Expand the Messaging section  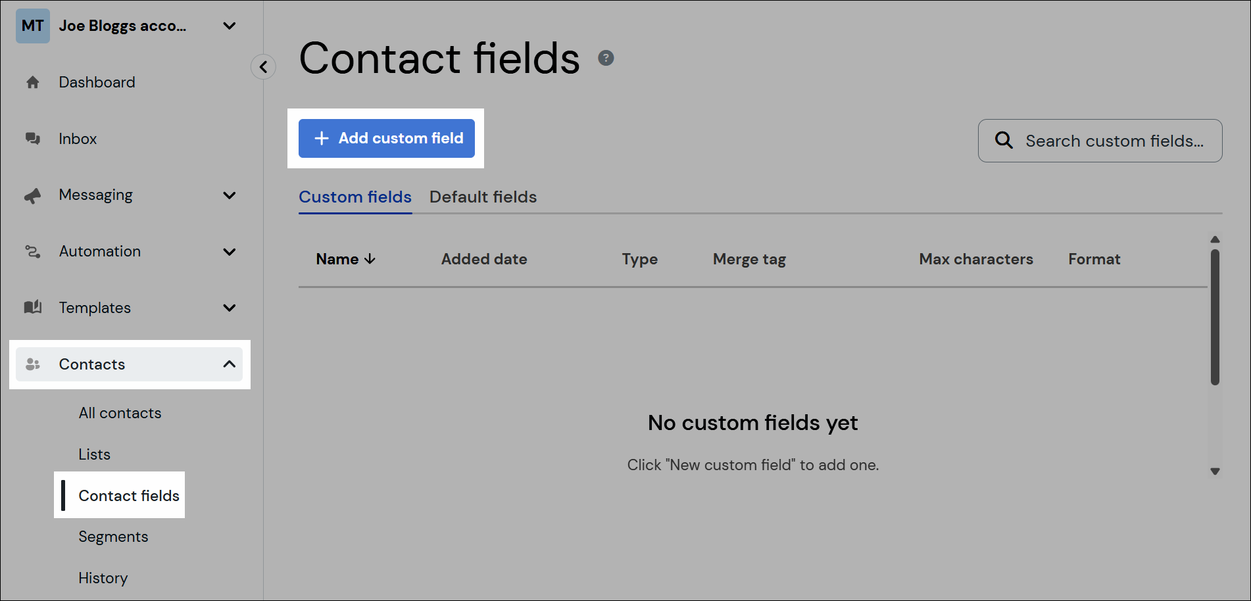(x=229, y=195)
